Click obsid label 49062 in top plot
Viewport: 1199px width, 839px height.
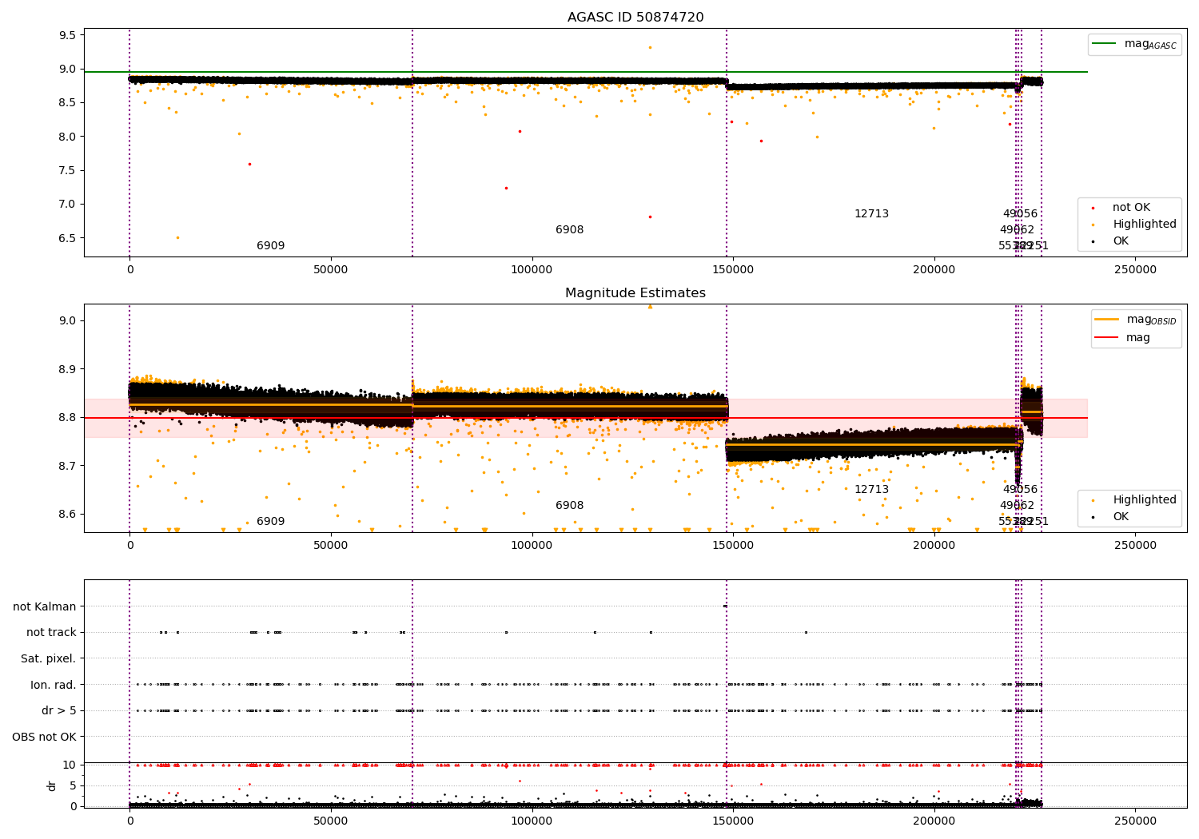point(1017,230)
